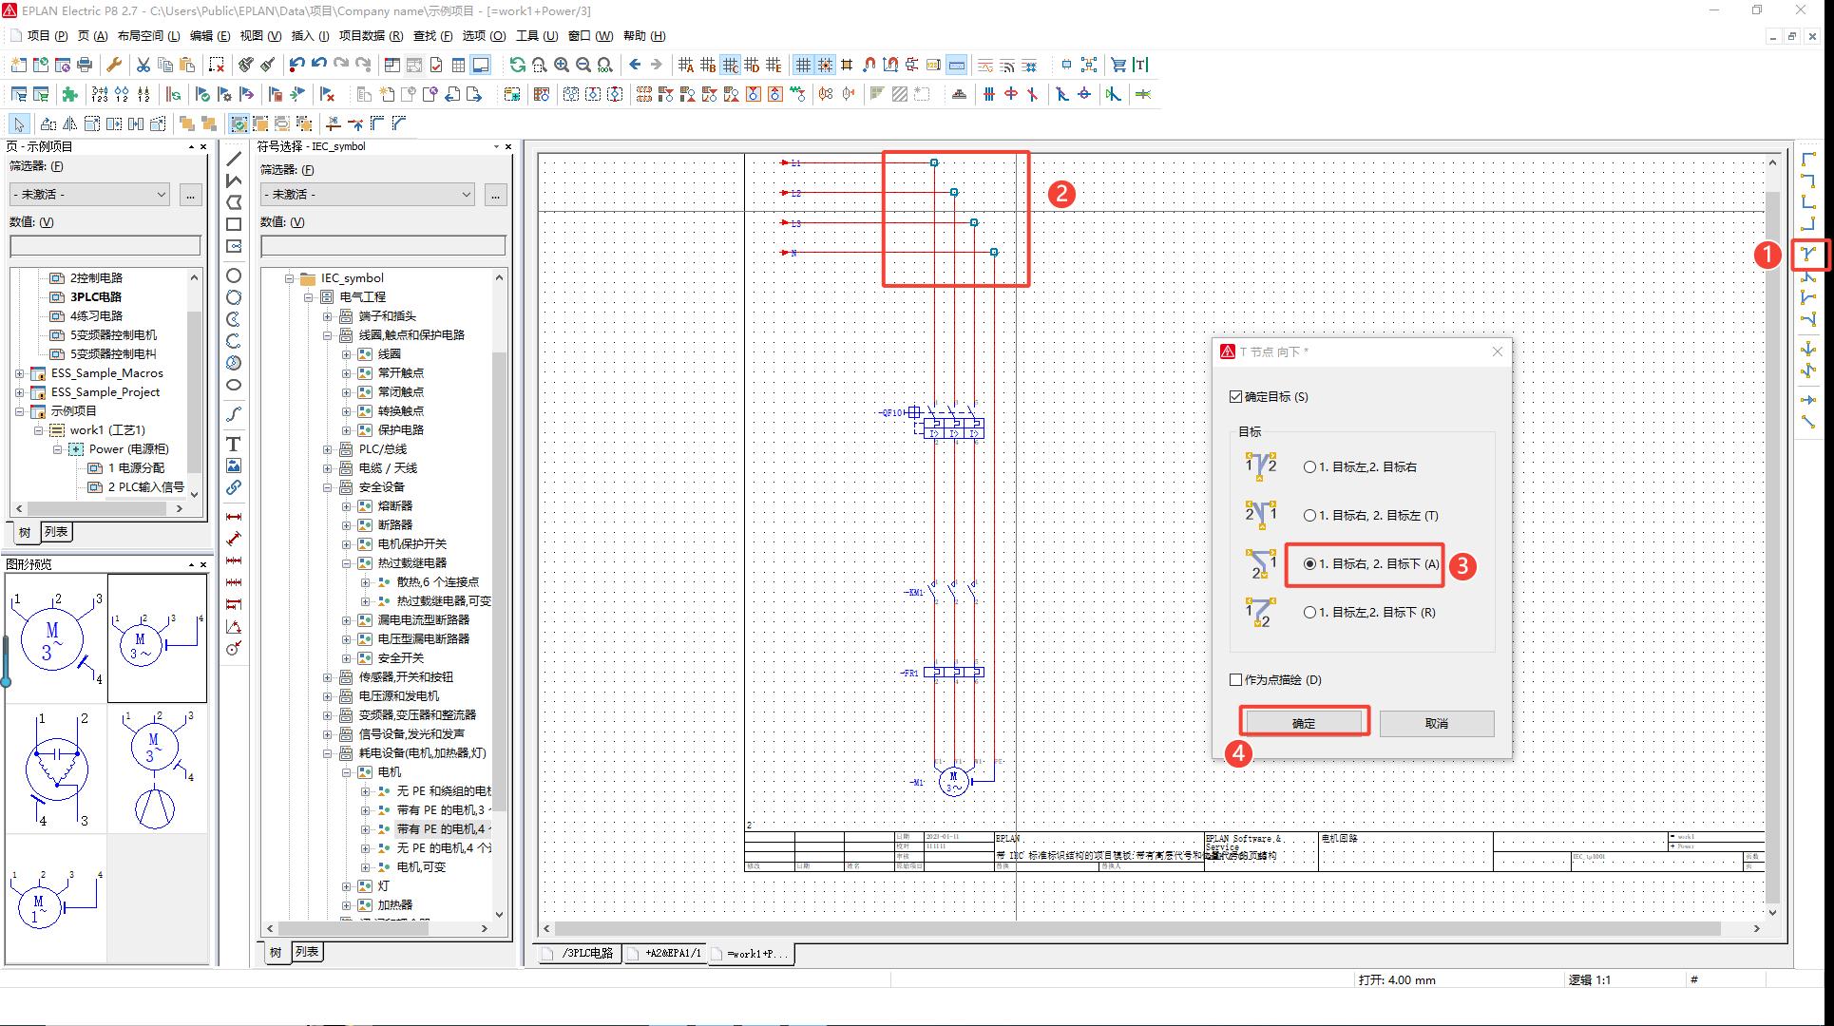Toggle the 确定目标 (S) checkbox

pos(1236,396)
